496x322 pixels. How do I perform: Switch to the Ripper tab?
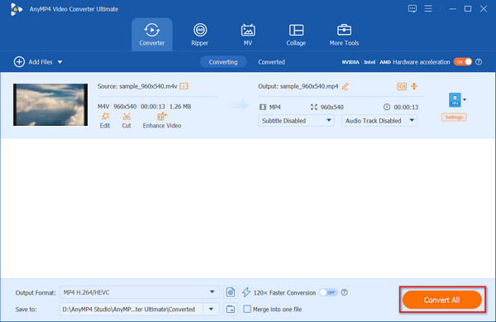tap(200, 35)
